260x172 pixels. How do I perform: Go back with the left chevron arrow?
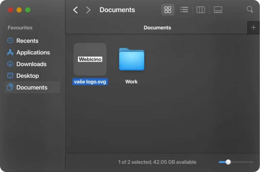point(75,10)
